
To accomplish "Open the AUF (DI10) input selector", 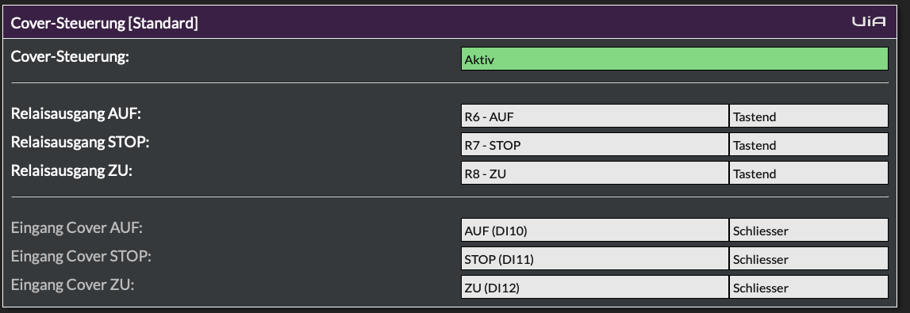I will point(595,230).
